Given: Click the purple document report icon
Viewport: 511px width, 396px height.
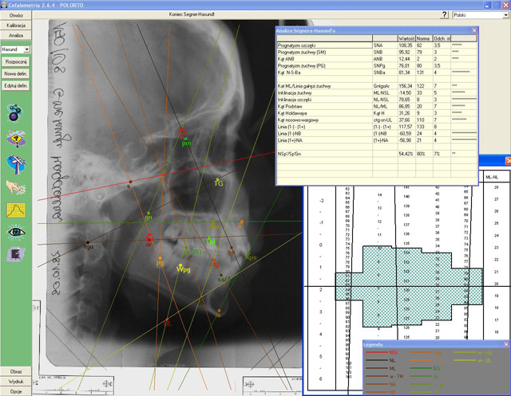Looking at the screenshot, I should 16,255.
